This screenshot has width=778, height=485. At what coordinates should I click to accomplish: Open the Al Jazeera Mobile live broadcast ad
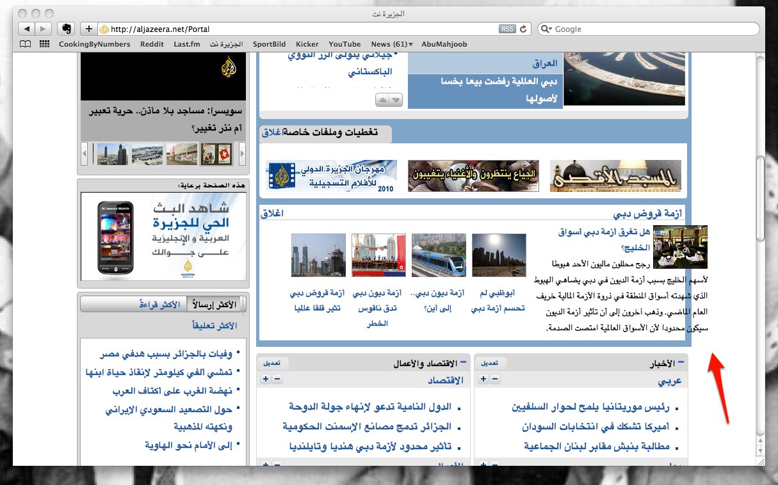(163, 237)
